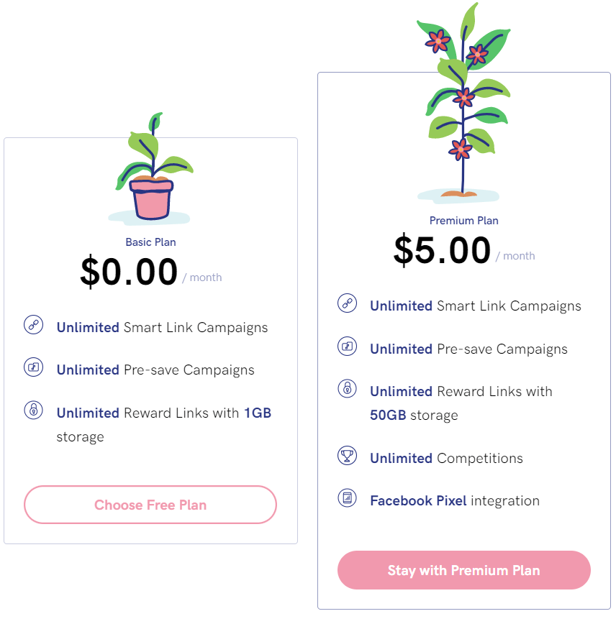The height and width of the screenshot is (624, 616).
Task: Click the Smart Link icon in Premium Plan
Action: pos(347,303)
